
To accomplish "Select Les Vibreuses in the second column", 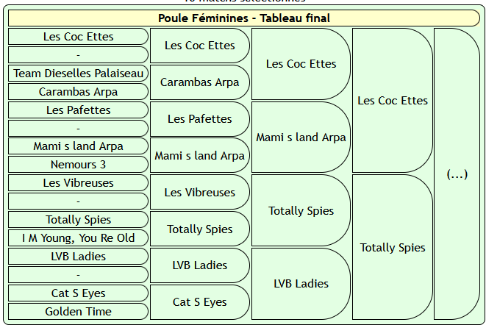I will pos(199,193).
